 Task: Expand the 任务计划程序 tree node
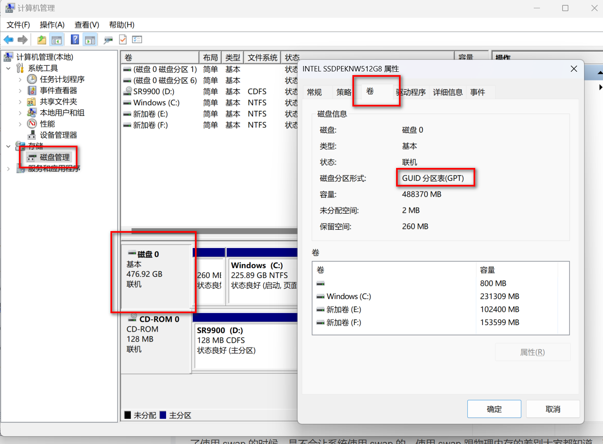pyautogui.click(x=20, y=79)
